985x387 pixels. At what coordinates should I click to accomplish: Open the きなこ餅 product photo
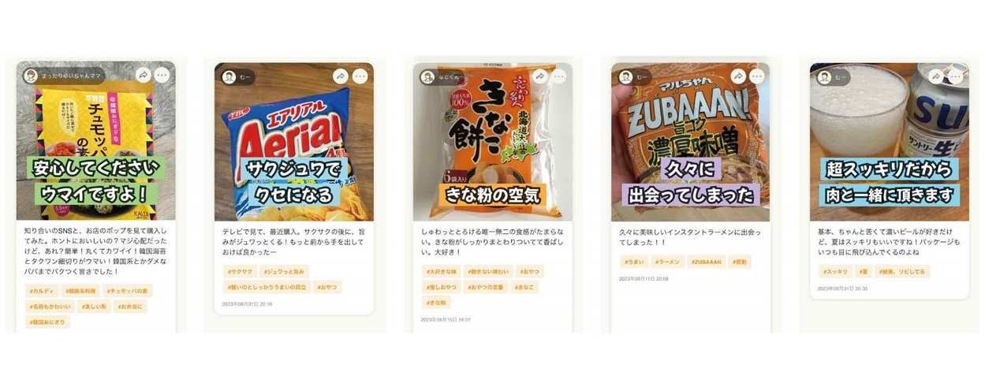tap(493, 142)
